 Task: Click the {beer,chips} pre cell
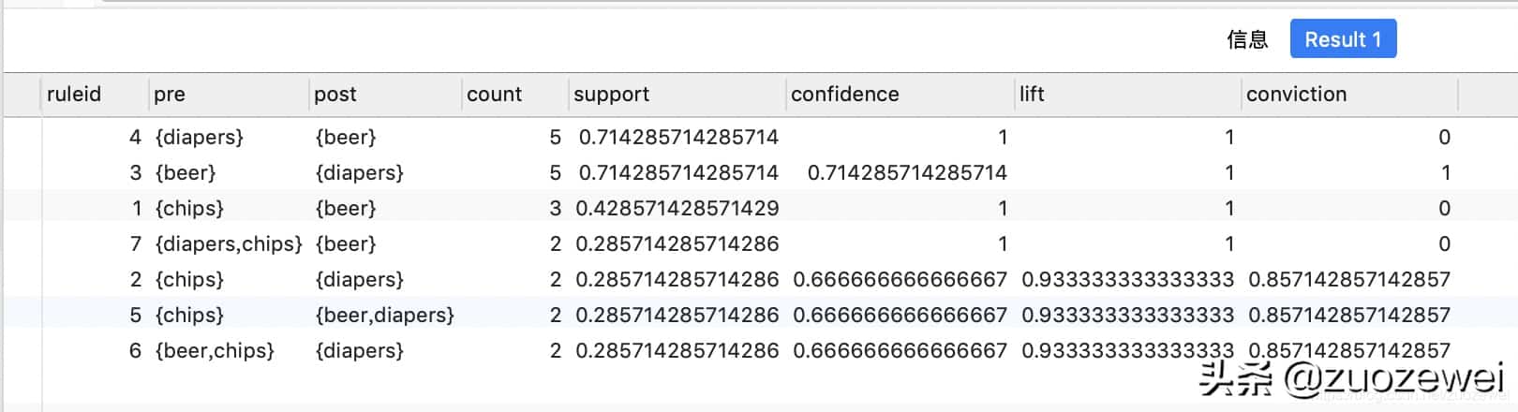pos(216,351)
